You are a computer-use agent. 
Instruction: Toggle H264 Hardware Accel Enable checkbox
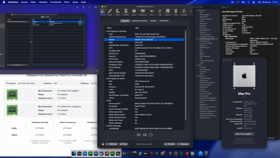click(59, 98)
